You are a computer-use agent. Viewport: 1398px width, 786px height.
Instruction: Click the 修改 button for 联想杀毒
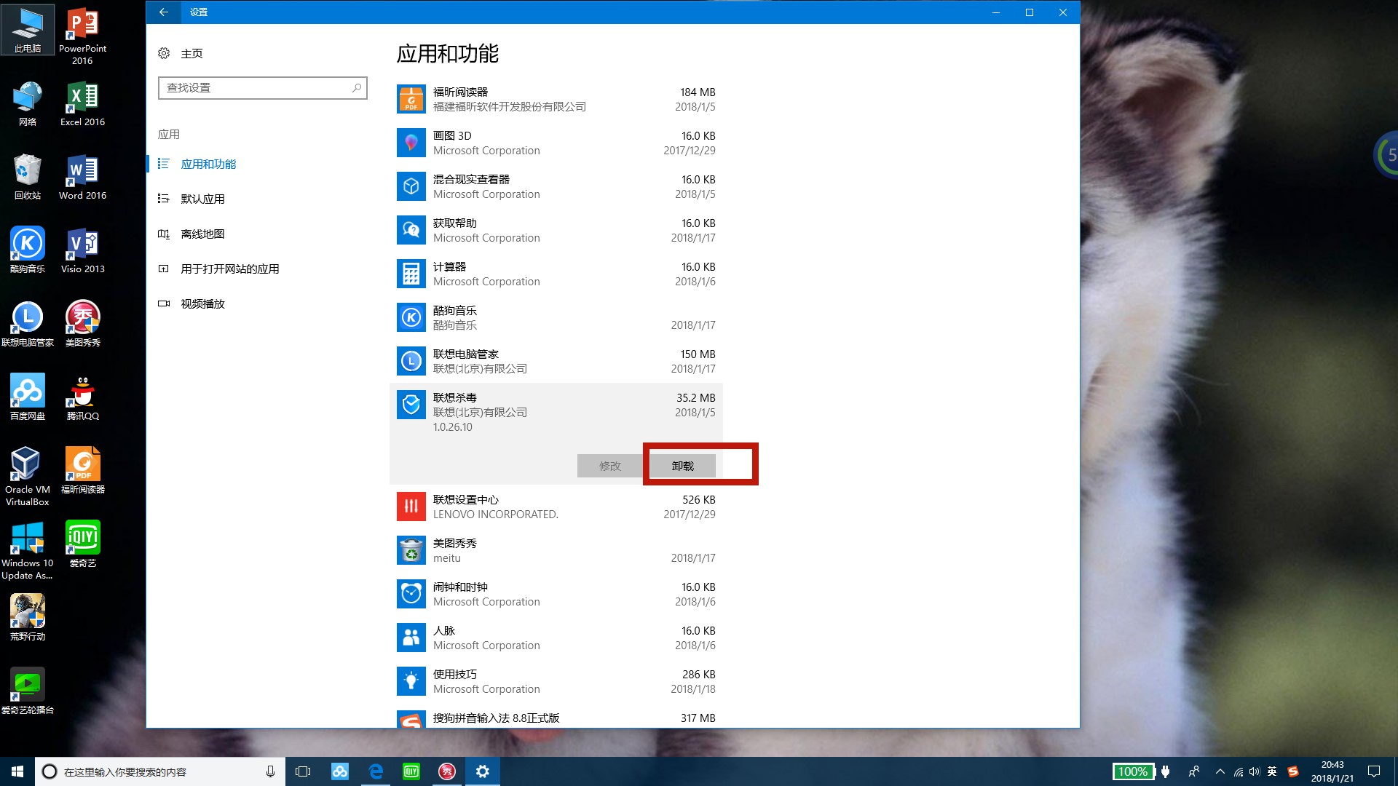(x=609, y=466)
